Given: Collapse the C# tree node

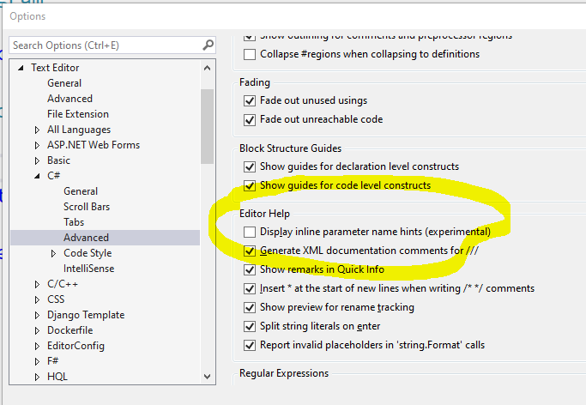Looking at the screenshot, I should coord(37,176).
